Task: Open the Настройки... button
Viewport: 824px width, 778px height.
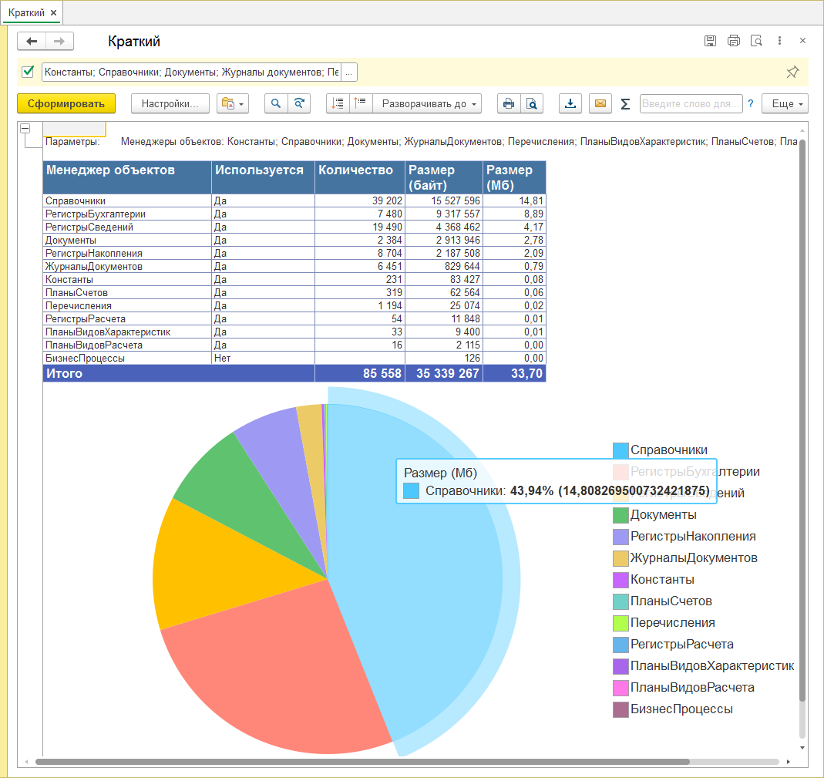Action: (x=170, y=103)
